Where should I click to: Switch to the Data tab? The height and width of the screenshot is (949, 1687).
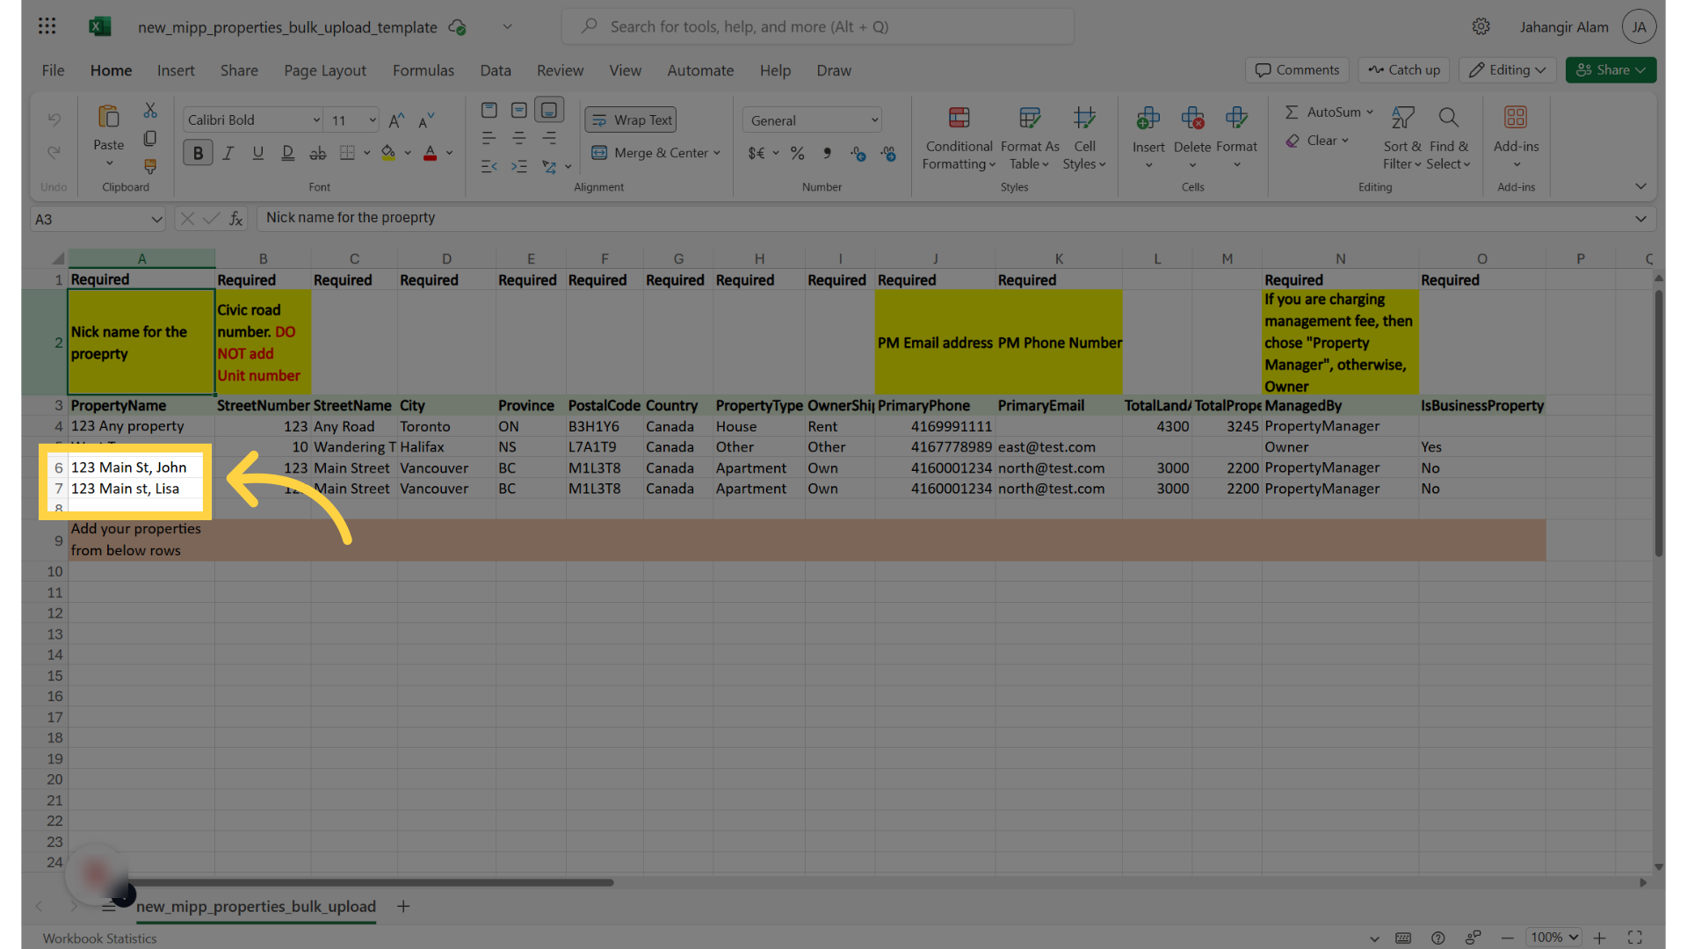coord(496,70)
